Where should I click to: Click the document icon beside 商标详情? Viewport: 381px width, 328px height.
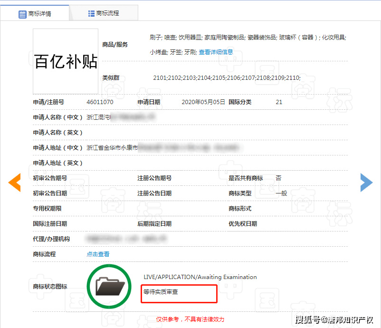(22, 14)
